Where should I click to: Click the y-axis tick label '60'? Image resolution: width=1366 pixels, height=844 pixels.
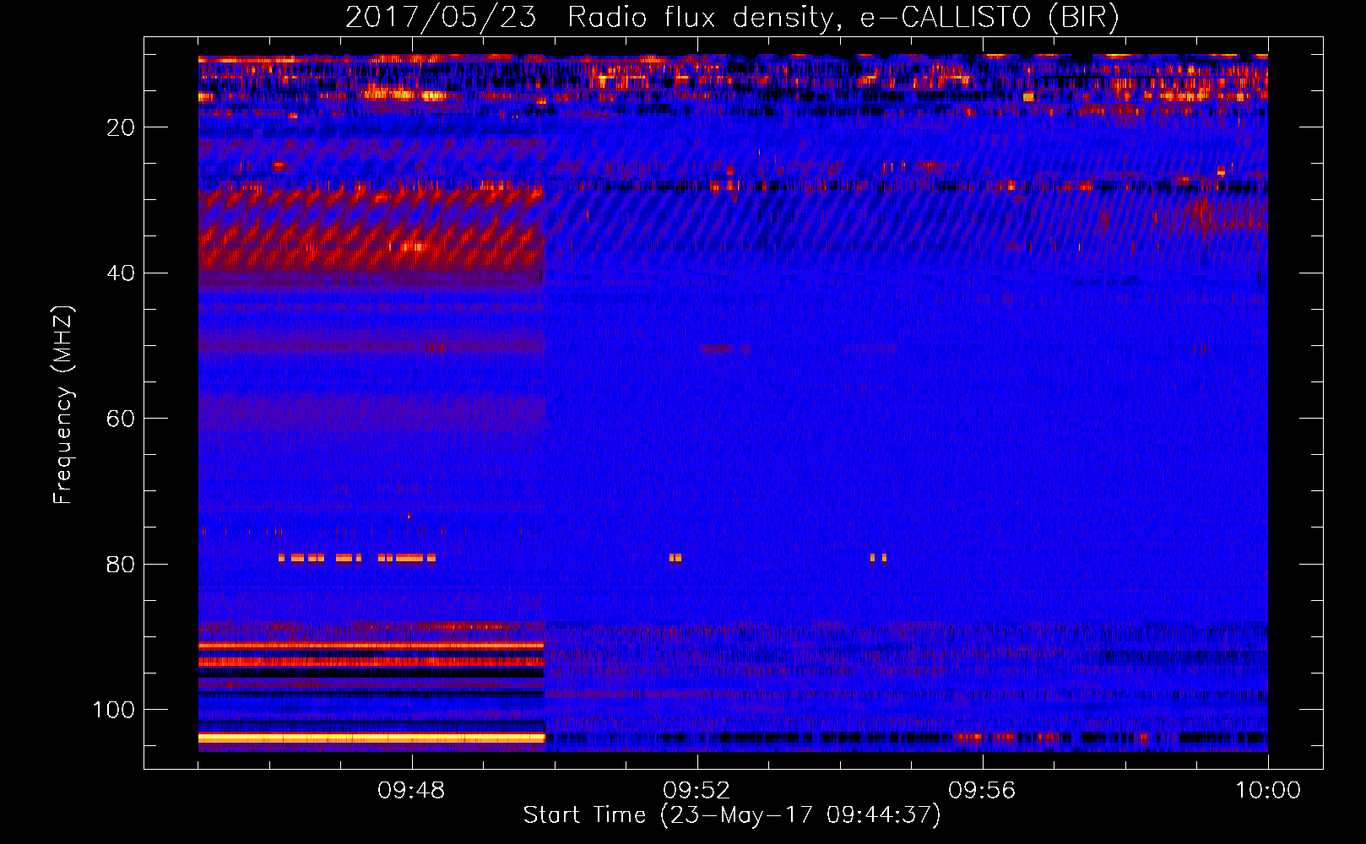point(121,419)
